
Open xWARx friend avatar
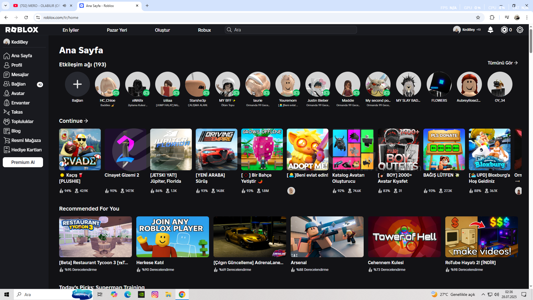(x=137, y=84)
